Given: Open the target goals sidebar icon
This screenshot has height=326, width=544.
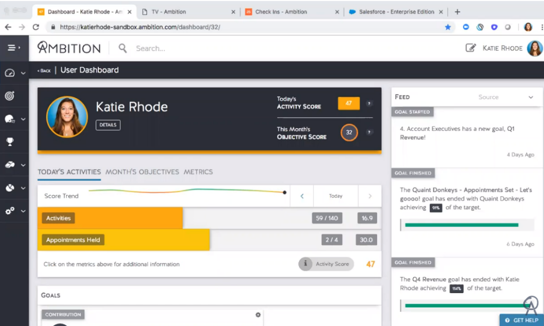Looking at the screenshot, I should pyautogui.click(x=10, y=96).
